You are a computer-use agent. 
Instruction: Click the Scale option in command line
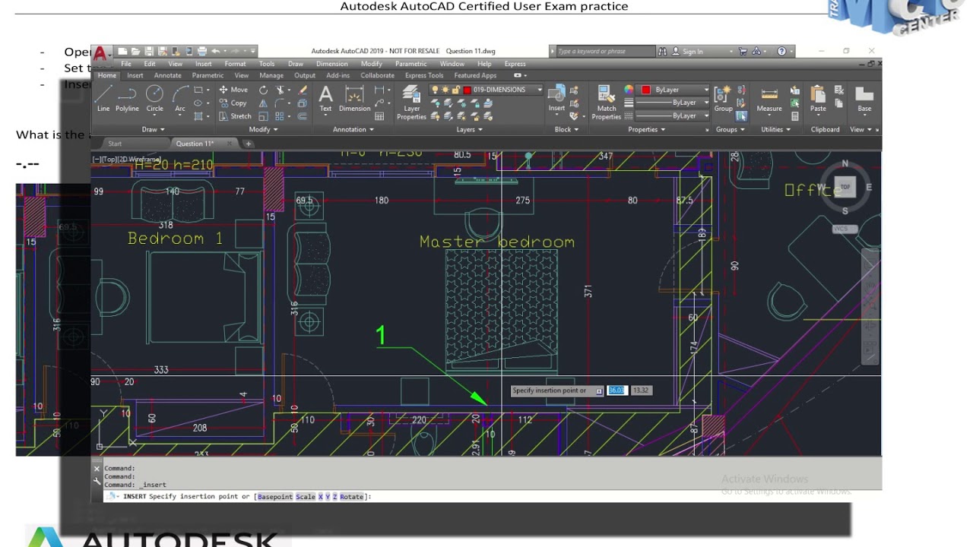pyautogui.click(x=305, y=497)
